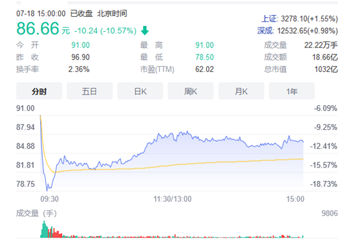Click the 市盈(TTM) value 62.02
The width and height of the screenshot is (362, 246).
point(204,69)
